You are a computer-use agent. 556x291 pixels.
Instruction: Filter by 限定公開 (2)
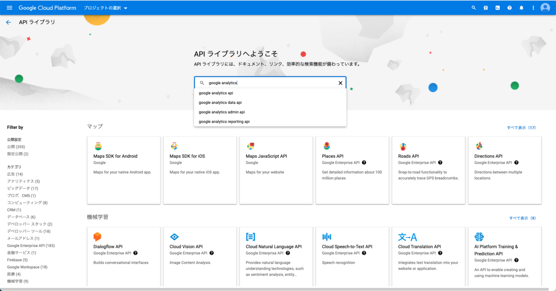(18, 154)
